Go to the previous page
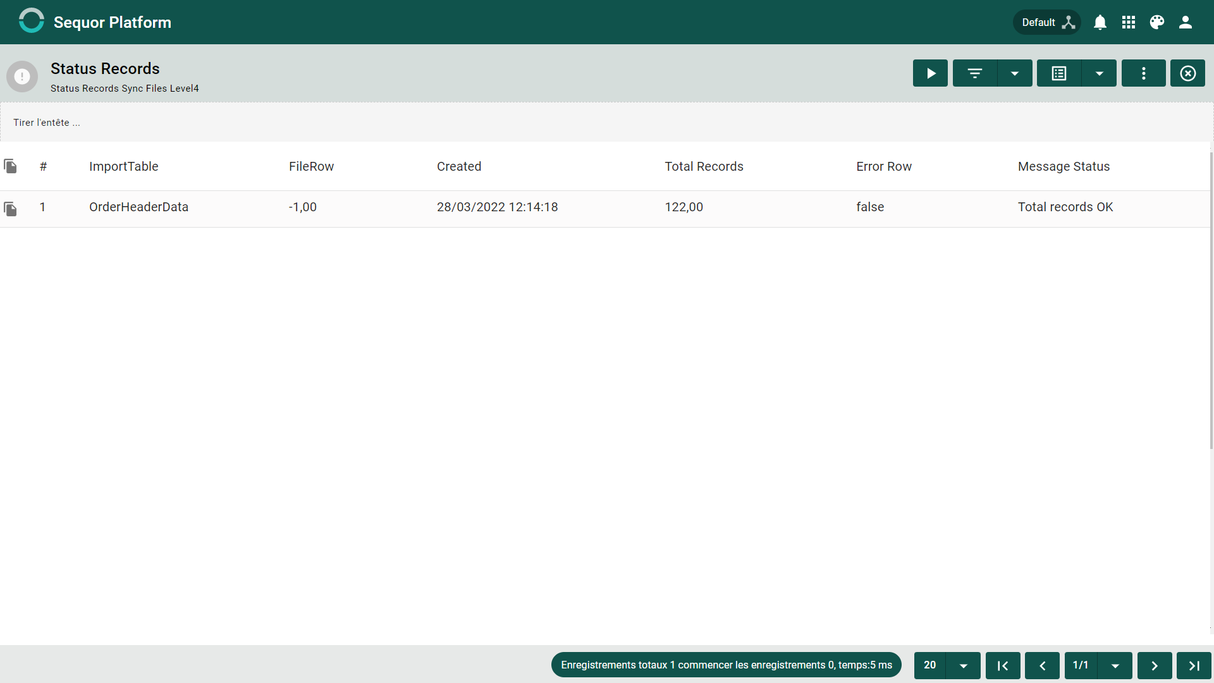The height and width of the screenshot is (683, 1214). pos(1042,665)
